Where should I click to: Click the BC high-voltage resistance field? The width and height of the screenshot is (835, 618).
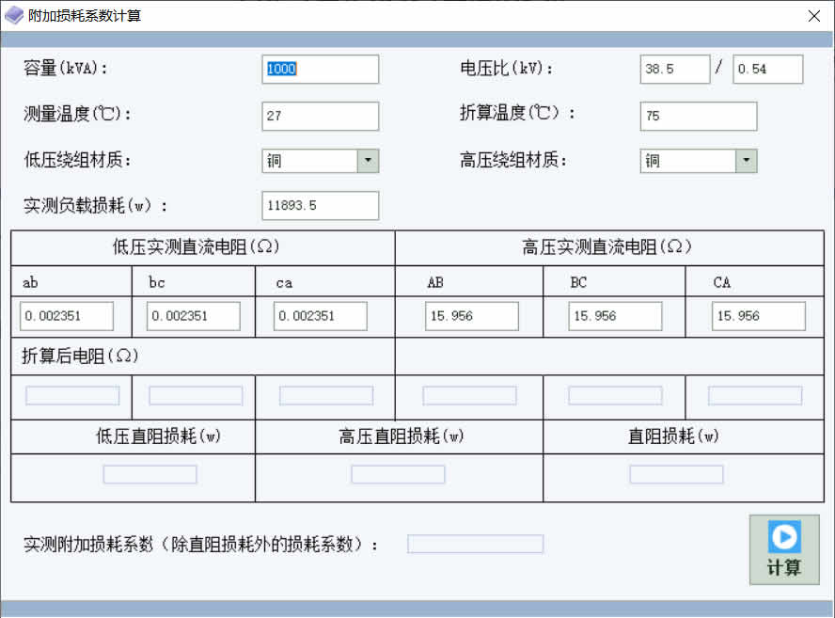615,316
